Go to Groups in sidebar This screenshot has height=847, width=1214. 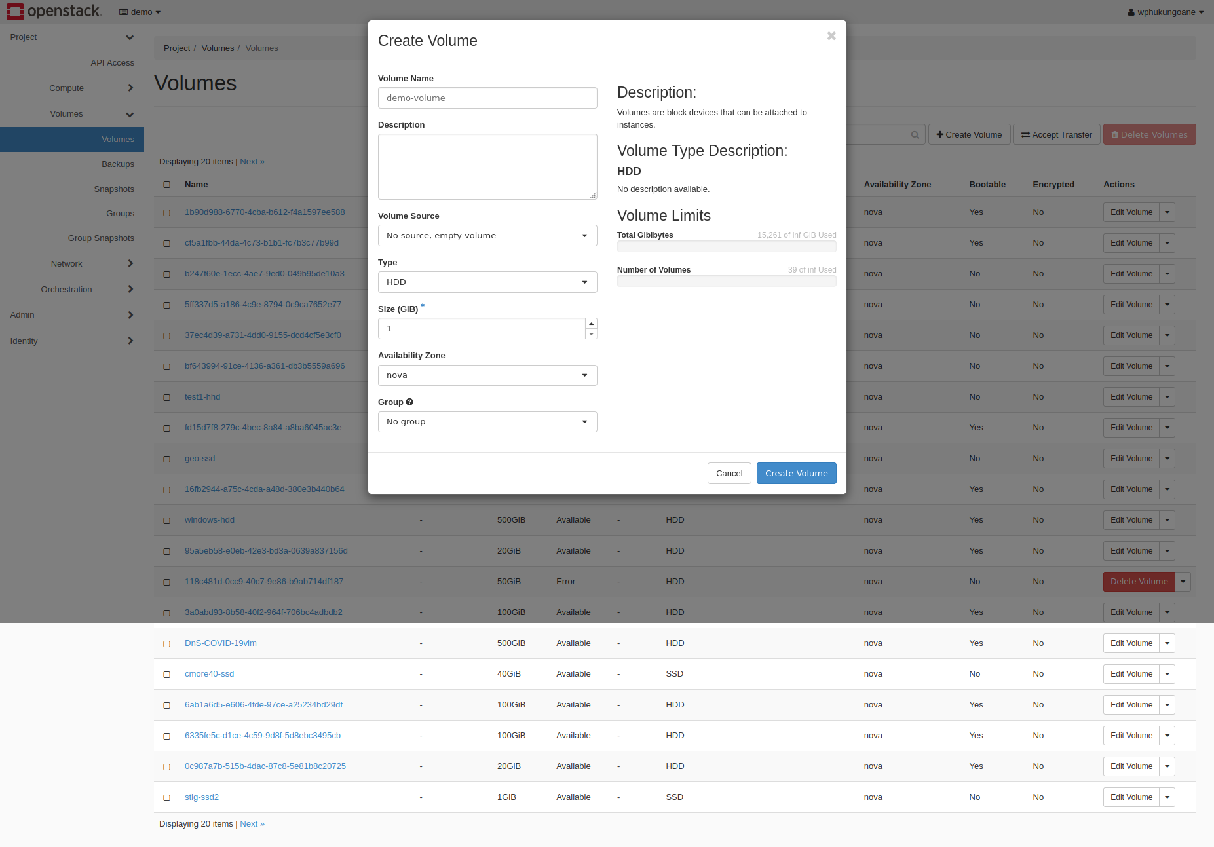pos(120,214)
